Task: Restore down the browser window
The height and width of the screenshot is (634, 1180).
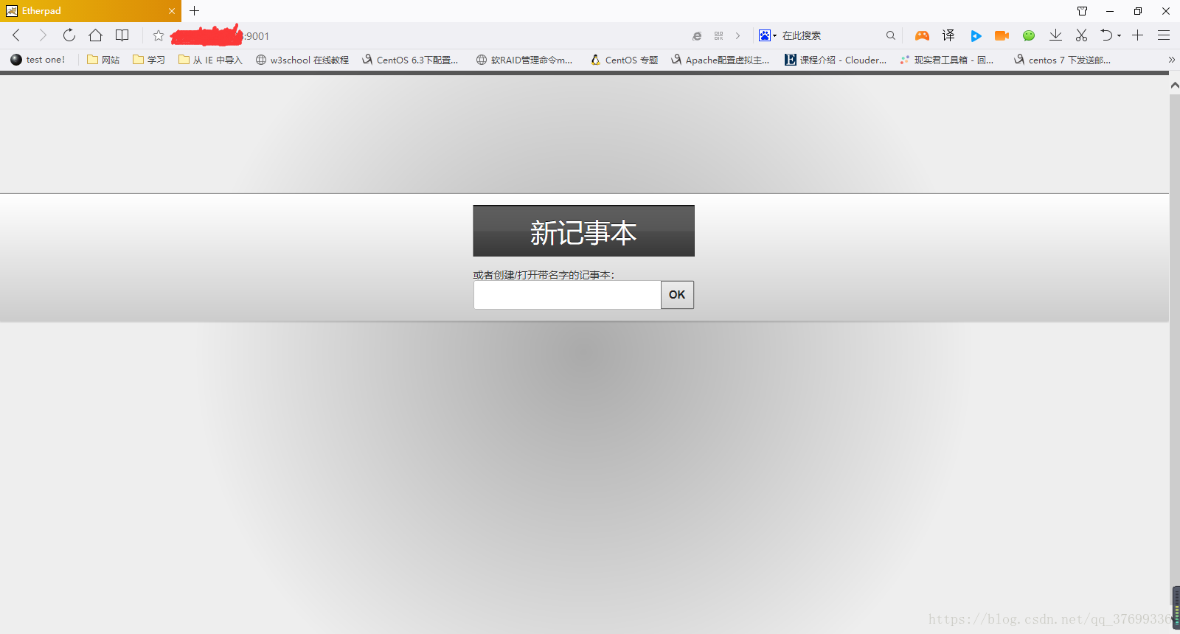Action: pos(1138,11)
